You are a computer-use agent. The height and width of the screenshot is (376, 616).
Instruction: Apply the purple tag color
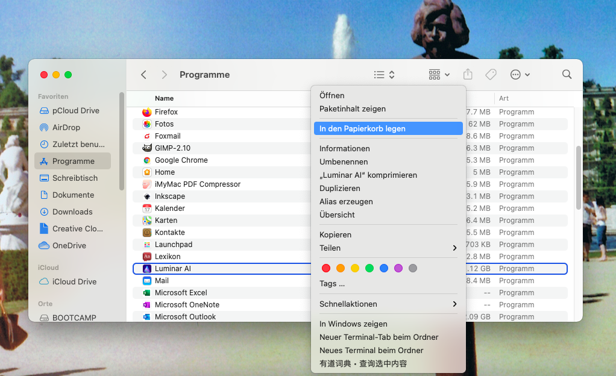[398, 268]
